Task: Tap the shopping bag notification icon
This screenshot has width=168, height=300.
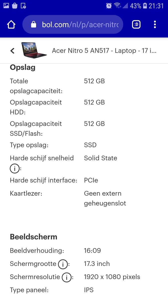Action: [x=15, y=6]
